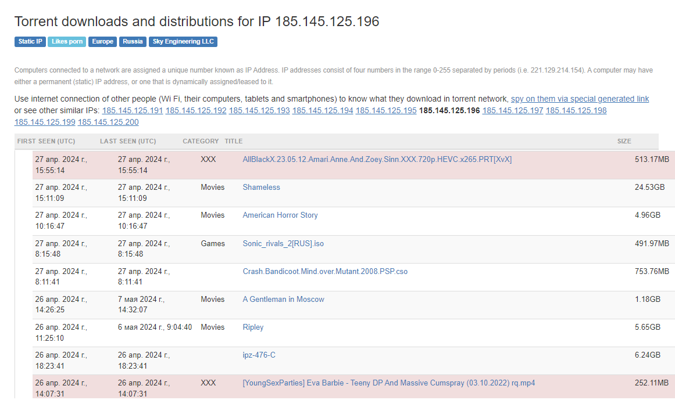Open the ipz-476-C torrent link
Viewport: 675px width, 400px height.
pos(259,355)
